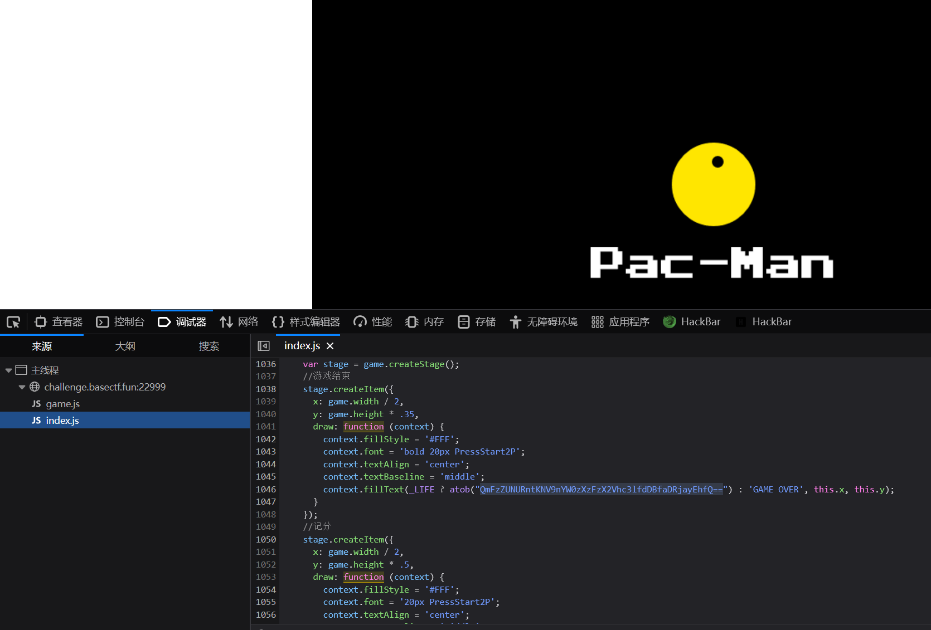The width and height of the screenshot is (931, 630).
Task: Toggle the sources pane collapse icon
Action: [x=264, y=346]
